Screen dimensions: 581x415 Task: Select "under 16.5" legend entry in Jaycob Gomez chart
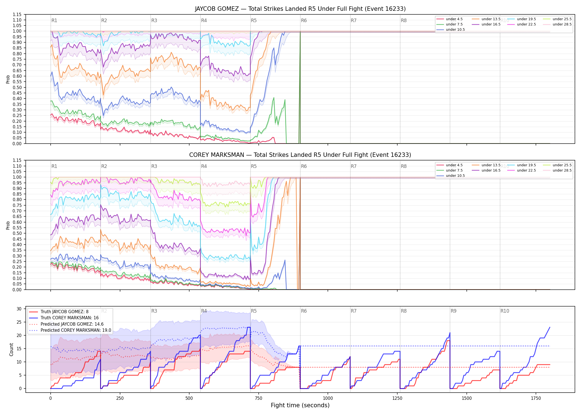coord(486,24)
